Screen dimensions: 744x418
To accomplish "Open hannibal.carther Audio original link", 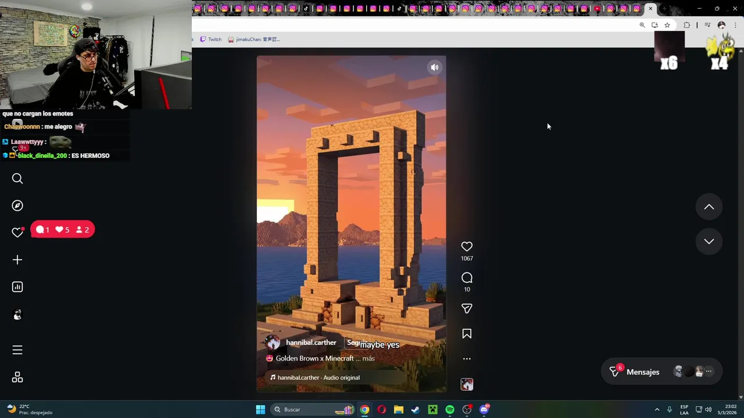I will point(319,378).
